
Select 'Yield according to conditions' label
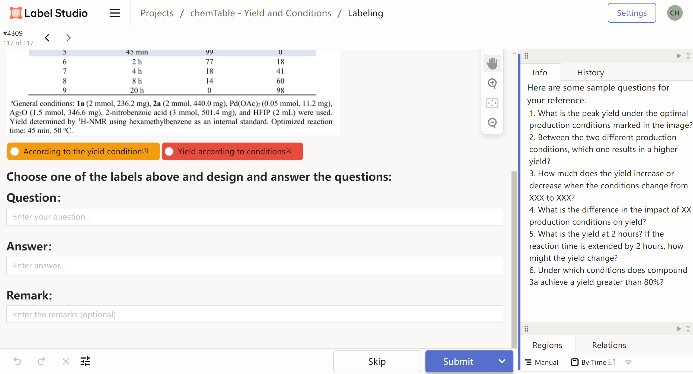(x=232, y=151)
